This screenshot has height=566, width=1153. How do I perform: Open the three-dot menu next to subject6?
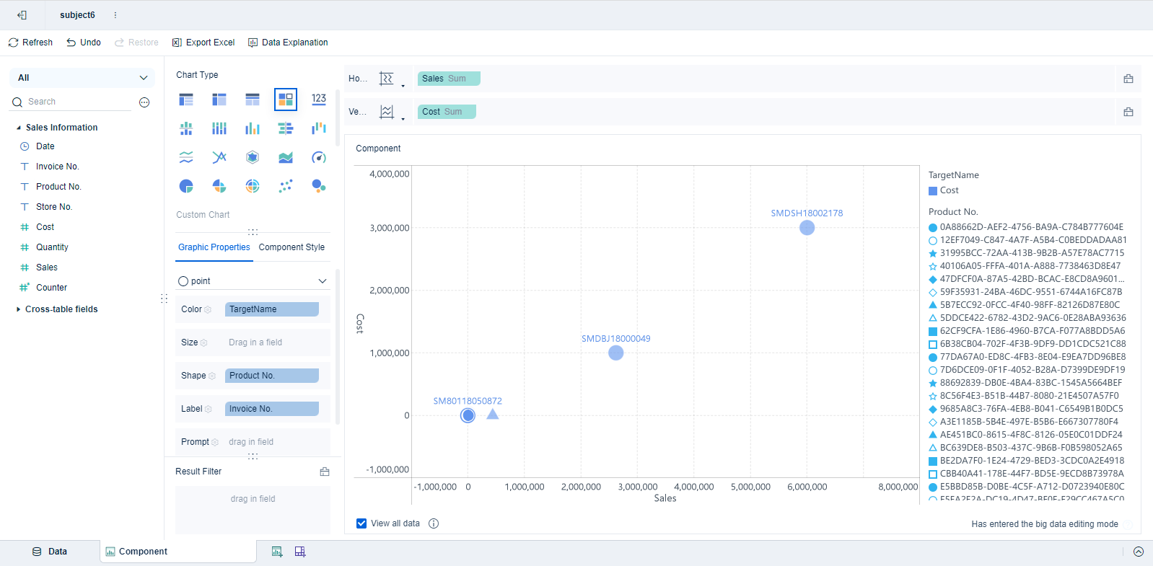click(115, 15)
